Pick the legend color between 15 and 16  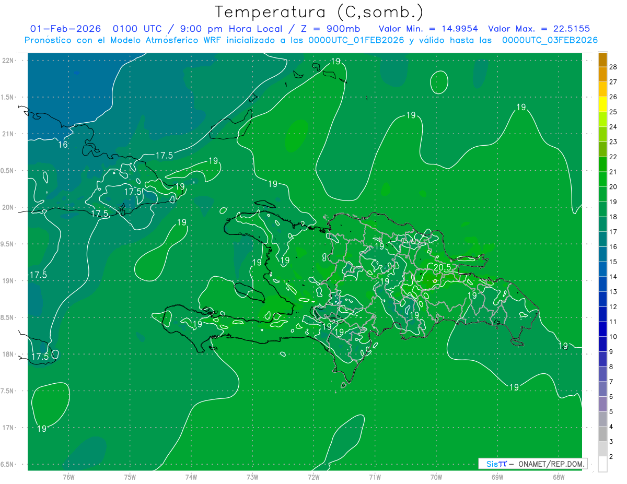coord(602,254)
